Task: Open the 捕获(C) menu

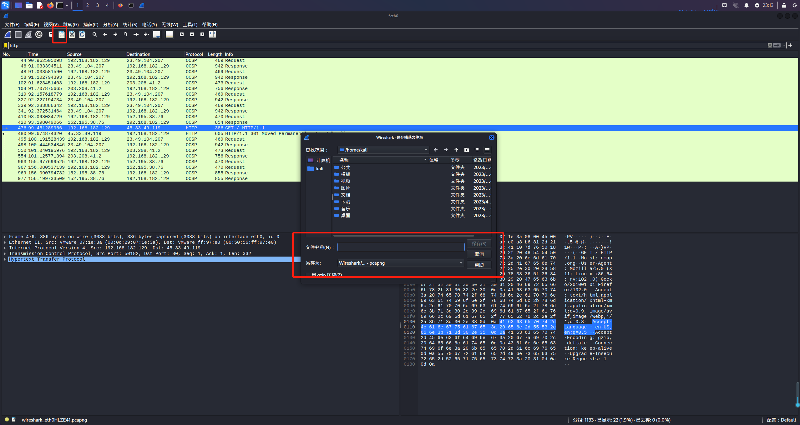Action: 91,25
